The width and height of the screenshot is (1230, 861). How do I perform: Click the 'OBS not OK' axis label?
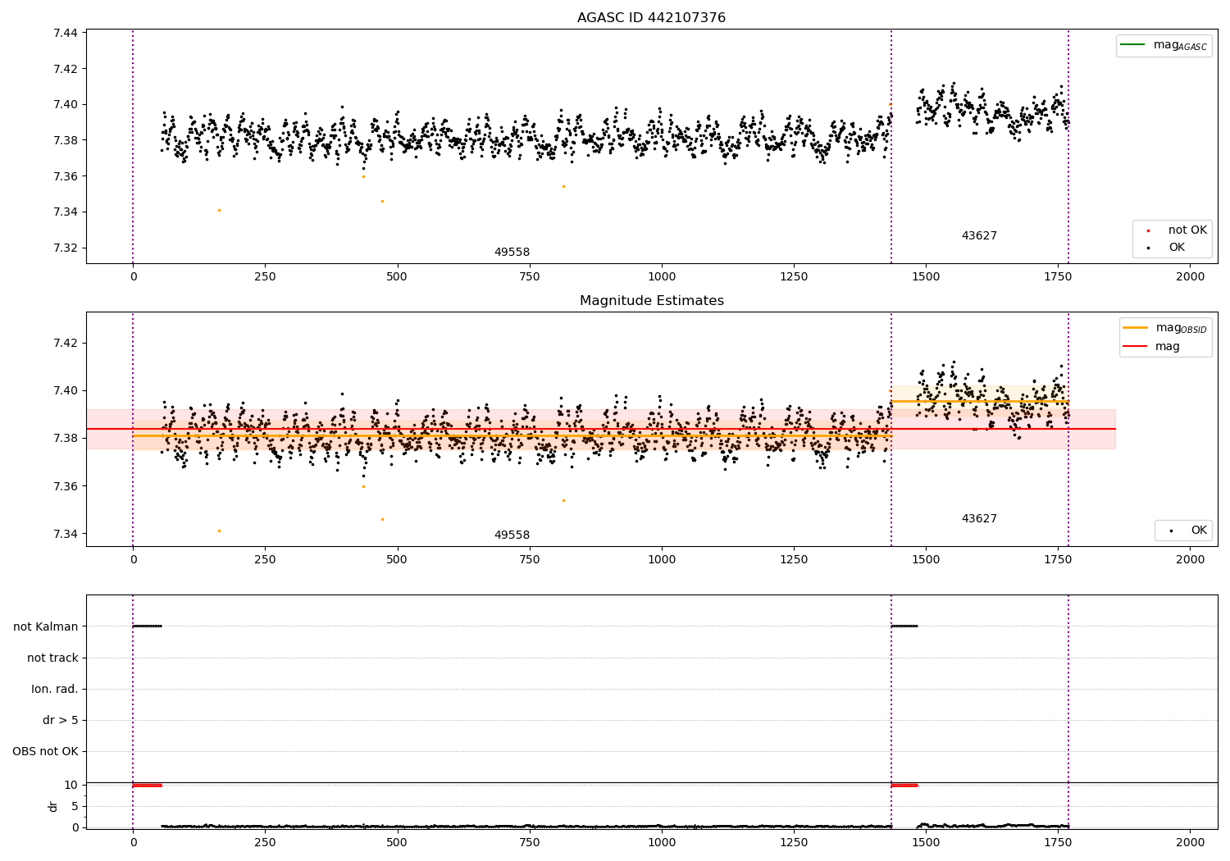coord(45,751)
